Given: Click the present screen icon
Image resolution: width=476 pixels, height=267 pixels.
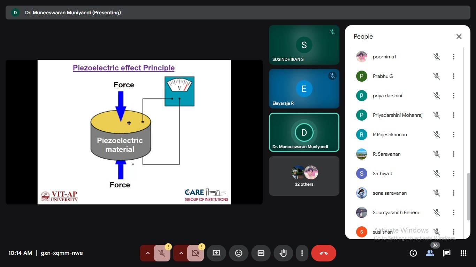Looking at the screenshot, I should click(216, 253).
